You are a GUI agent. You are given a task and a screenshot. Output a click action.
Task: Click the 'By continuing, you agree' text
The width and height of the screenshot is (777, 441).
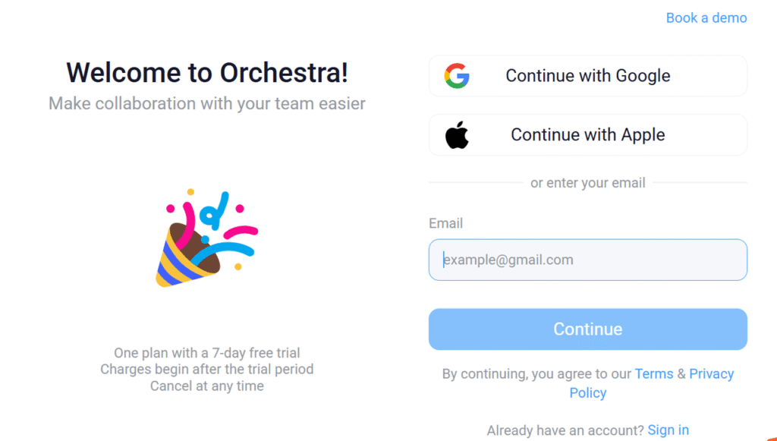pyautogui.click(x=536, y=374)
